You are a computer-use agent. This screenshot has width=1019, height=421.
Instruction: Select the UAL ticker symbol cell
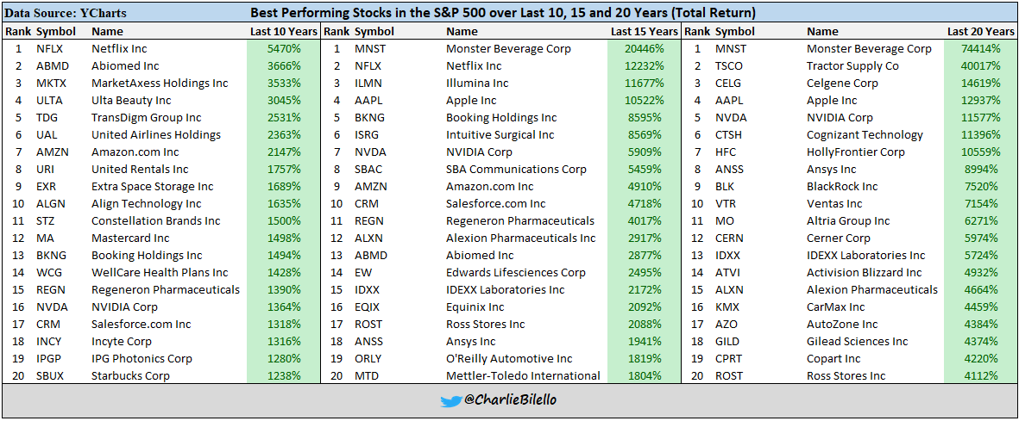pyautogui.click(x=49, y=135)
